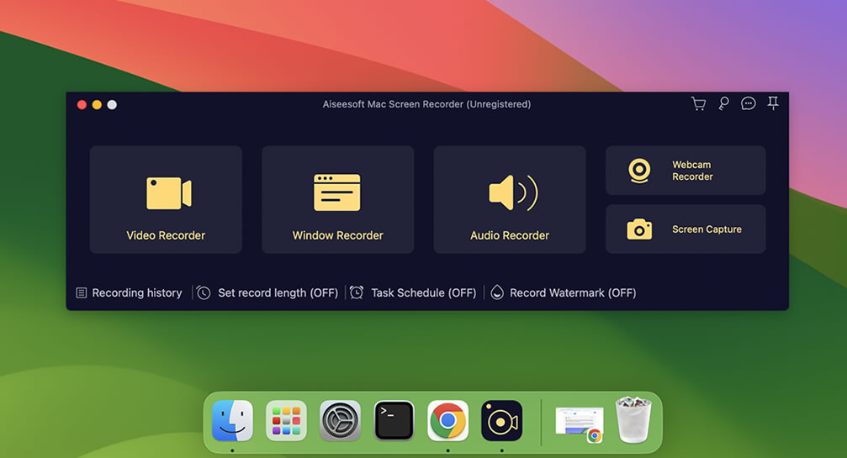
Task: Open System Settings from the Dock
Action: [x=341, y=421]
